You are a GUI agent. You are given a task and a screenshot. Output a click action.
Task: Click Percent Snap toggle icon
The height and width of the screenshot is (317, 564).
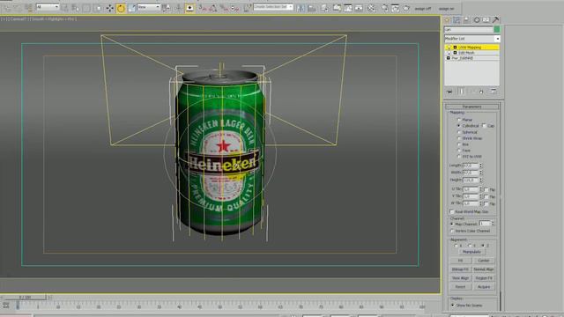(x=225, y=8)
